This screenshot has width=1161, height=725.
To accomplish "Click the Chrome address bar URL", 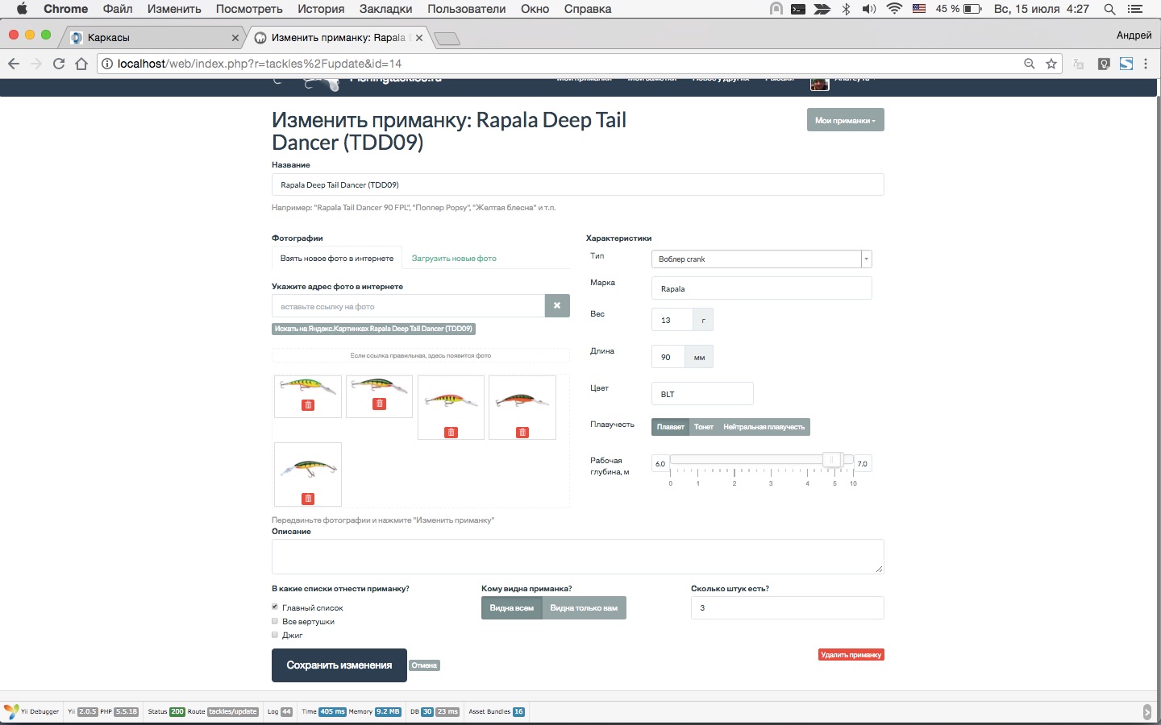I will coord(260,64).
